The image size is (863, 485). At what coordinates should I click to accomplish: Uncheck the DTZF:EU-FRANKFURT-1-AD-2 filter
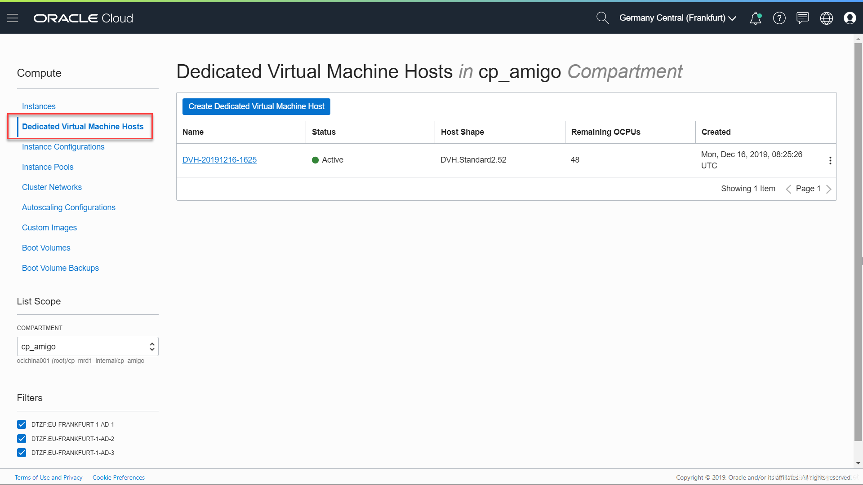[x=22, y=439]
